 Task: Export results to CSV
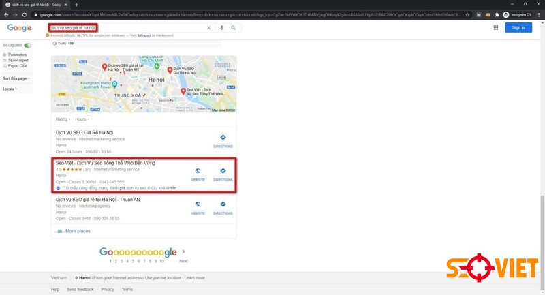tap(18, 65)
